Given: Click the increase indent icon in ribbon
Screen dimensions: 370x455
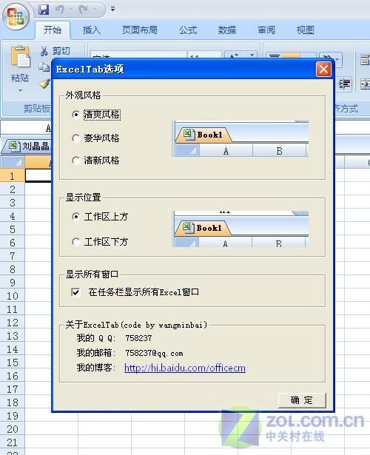Looking at the screenshot, I should [345, 84].
